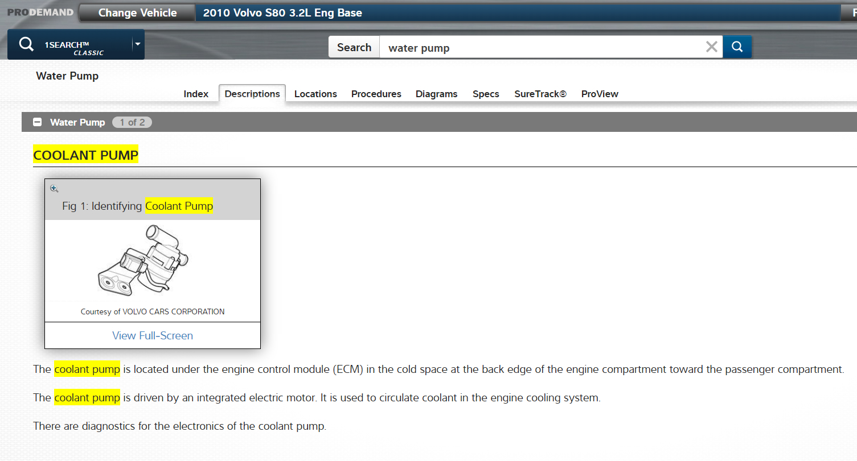Open the 1Search Classic dropdown arrow

(x=137, y=44)
